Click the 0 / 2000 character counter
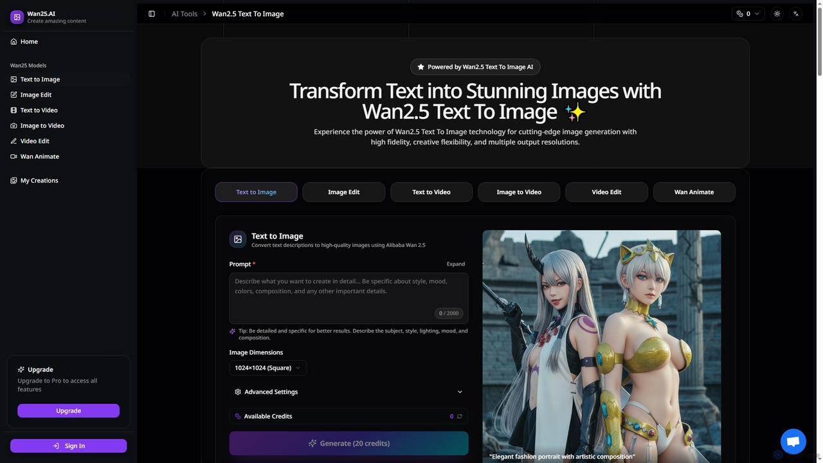Viewport: 823px width, 463px height. point(449,313)
